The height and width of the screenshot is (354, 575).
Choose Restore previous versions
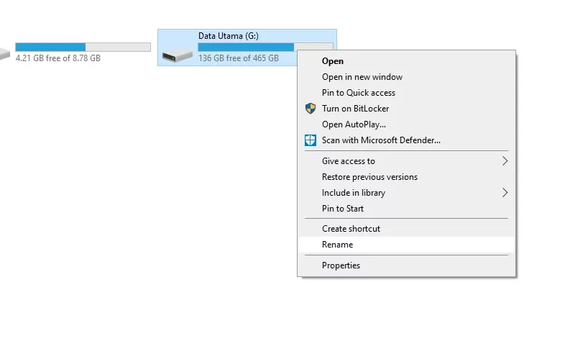pyautogui.click(x=406, y=176)
